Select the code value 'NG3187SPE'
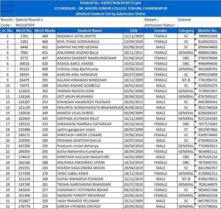Screen dimensions: 221x209 pos(25,25)
